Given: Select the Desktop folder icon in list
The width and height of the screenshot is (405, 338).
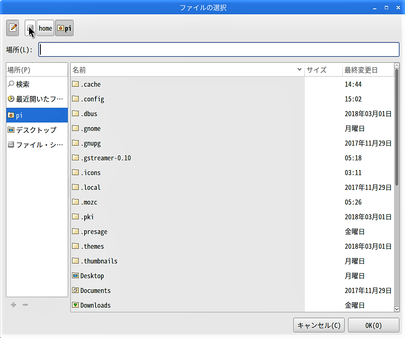Looking at the screenshot, I should point(75,276).
